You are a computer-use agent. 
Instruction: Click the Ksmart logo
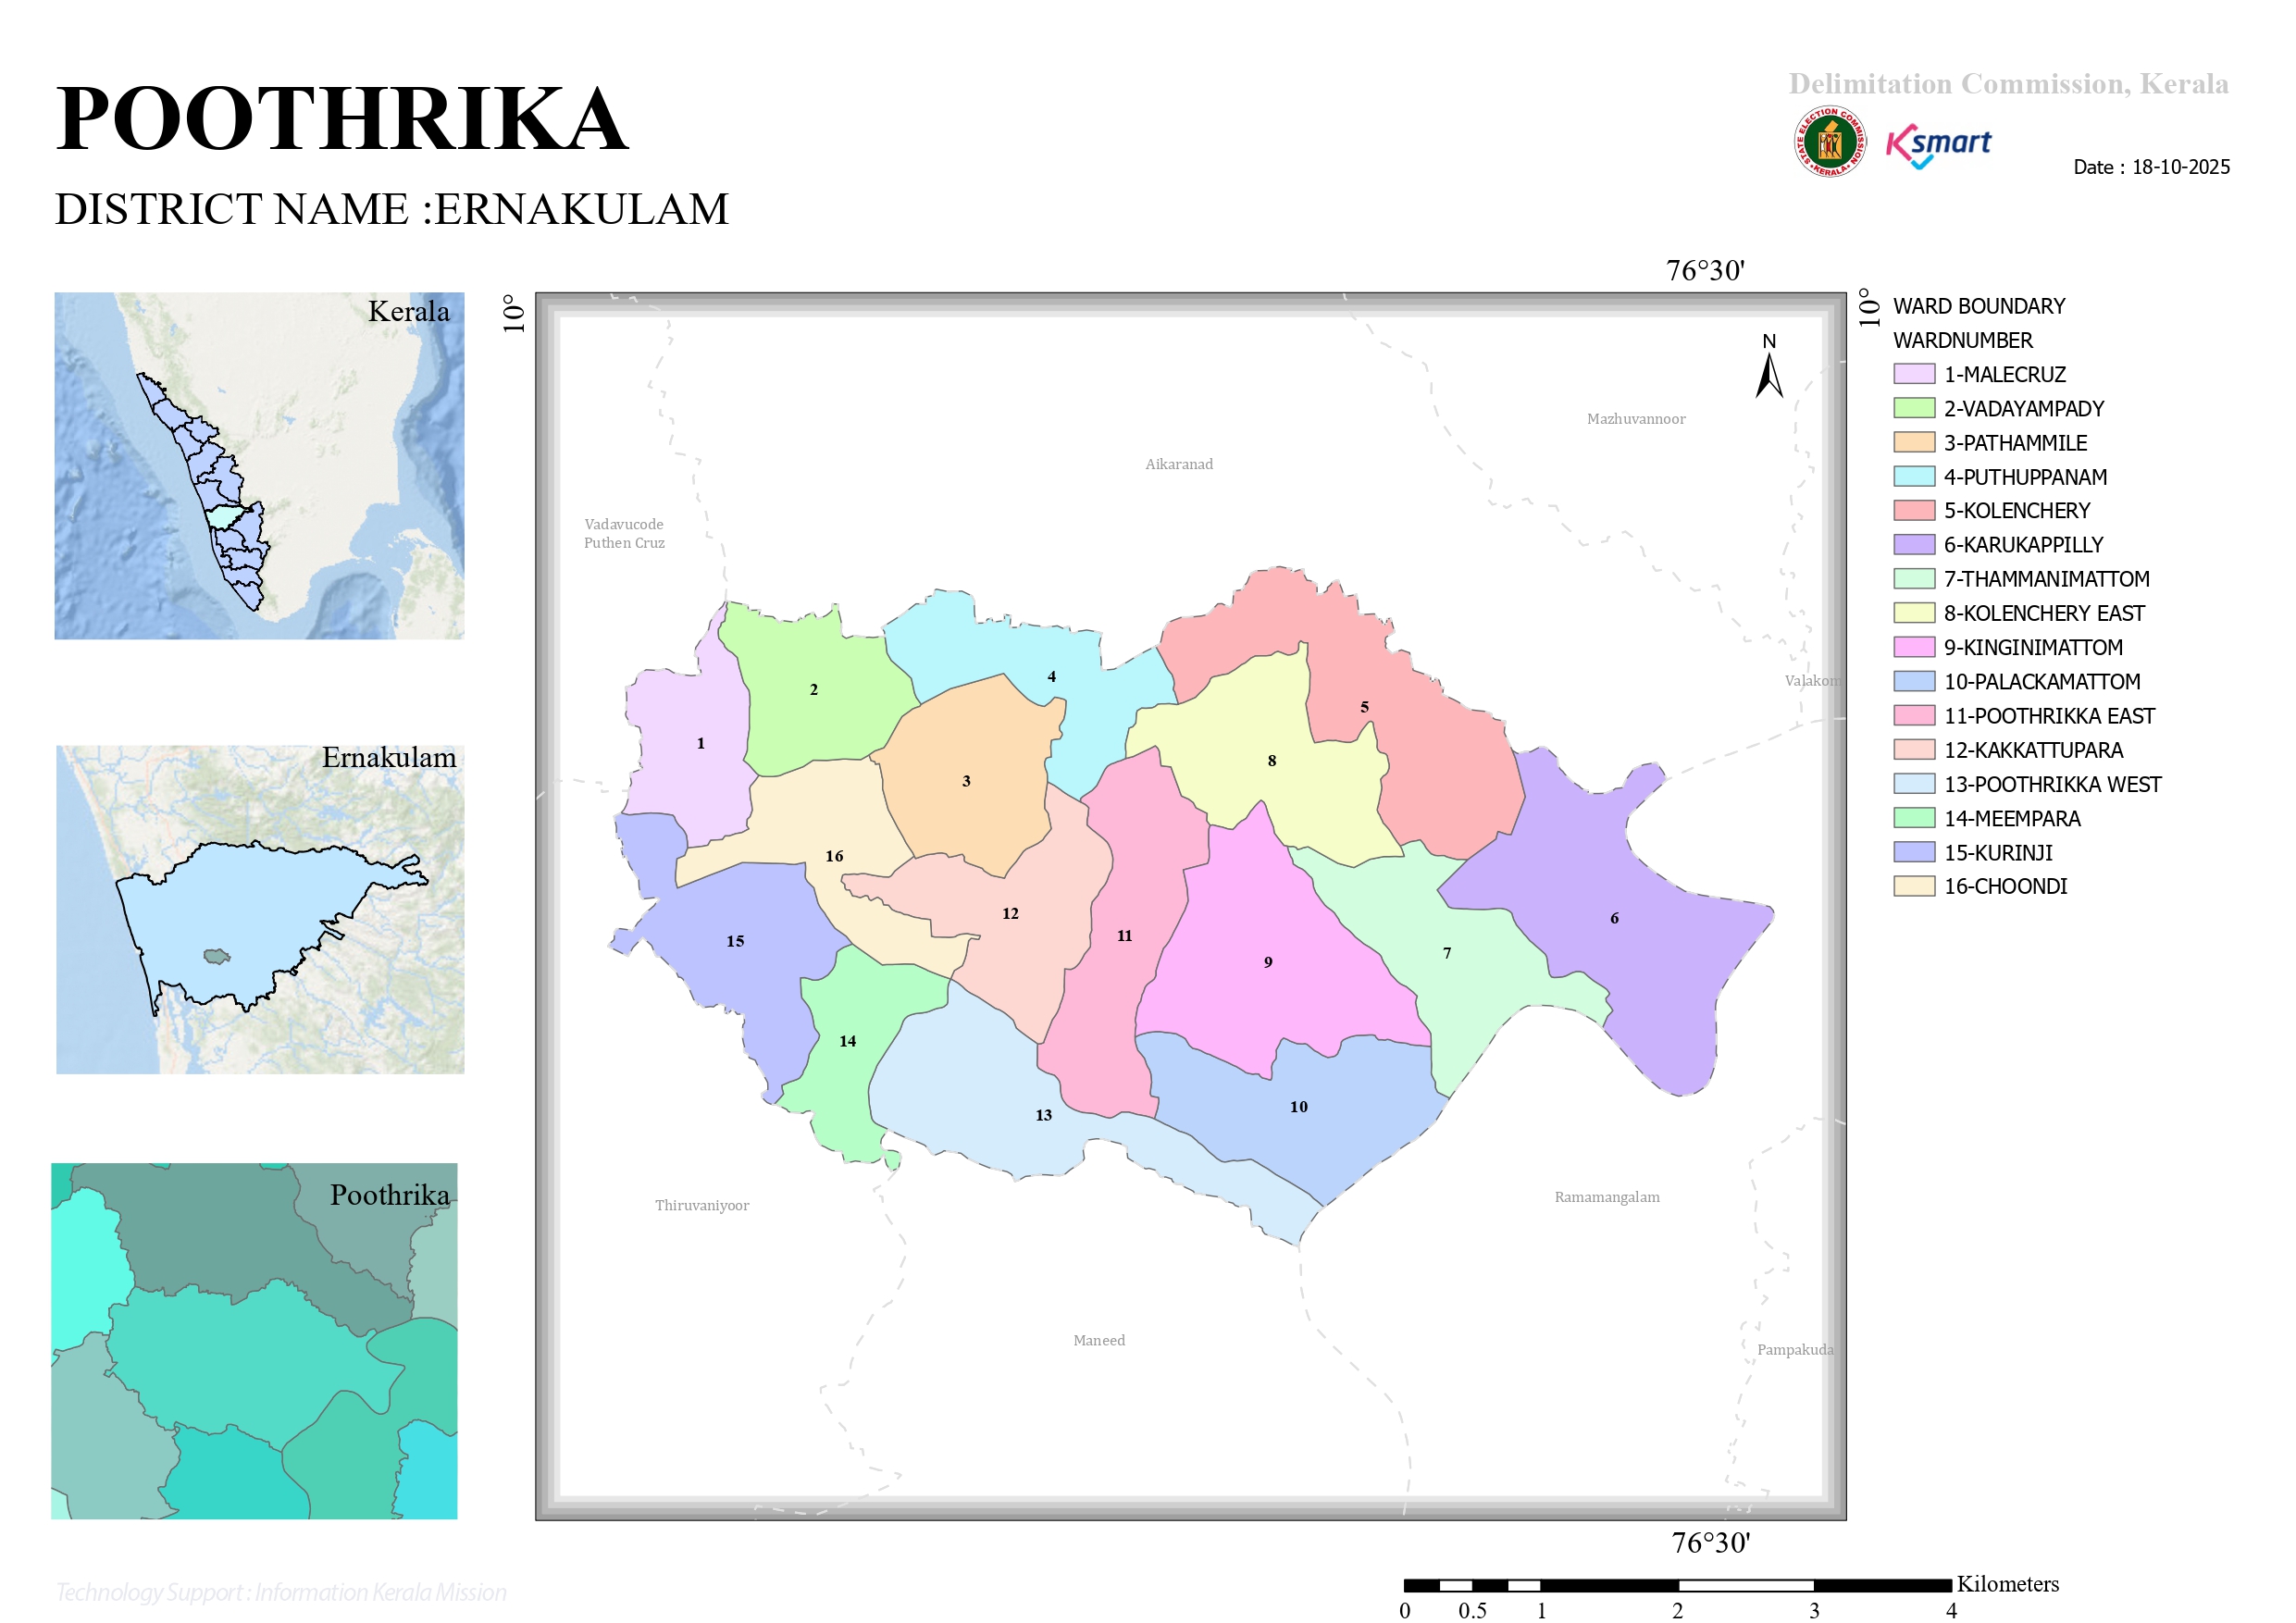click(x=1938, y=146)
